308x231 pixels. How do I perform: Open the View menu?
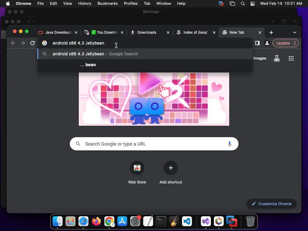pyautogui.click(x=67, y=3)
